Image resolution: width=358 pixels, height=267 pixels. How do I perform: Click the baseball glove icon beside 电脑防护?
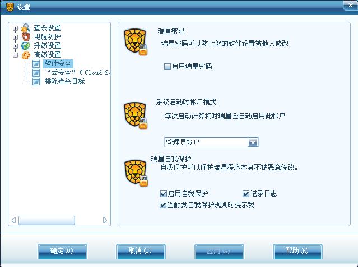tap(26, 37)
